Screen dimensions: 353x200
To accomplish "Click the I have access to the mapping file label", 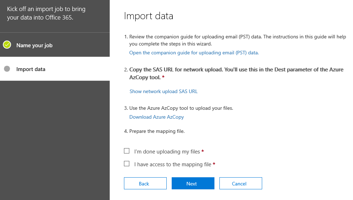I will (173, 164).
